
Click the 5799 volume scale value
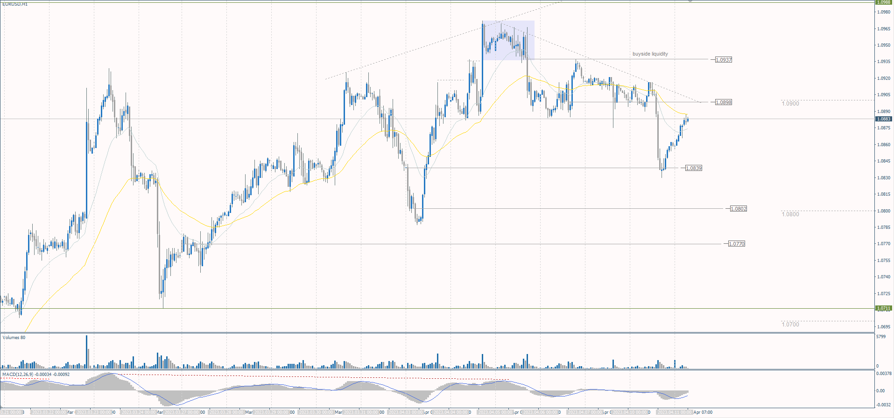[x=881, y=337]
